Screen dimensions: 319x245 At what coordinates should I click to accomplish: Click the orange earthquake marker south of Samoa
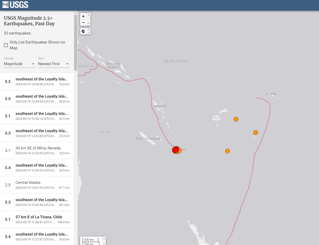tap(255, 132)
